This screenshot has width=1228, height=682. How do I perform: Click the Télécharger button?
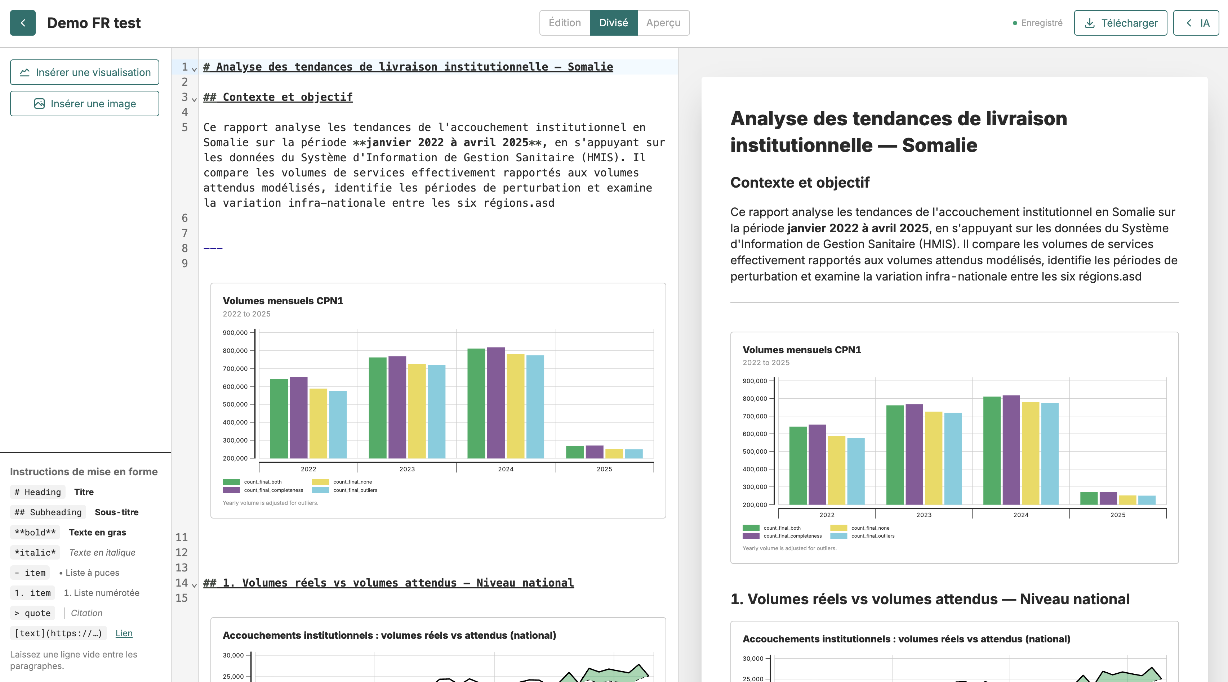[x=1120, y=23]
